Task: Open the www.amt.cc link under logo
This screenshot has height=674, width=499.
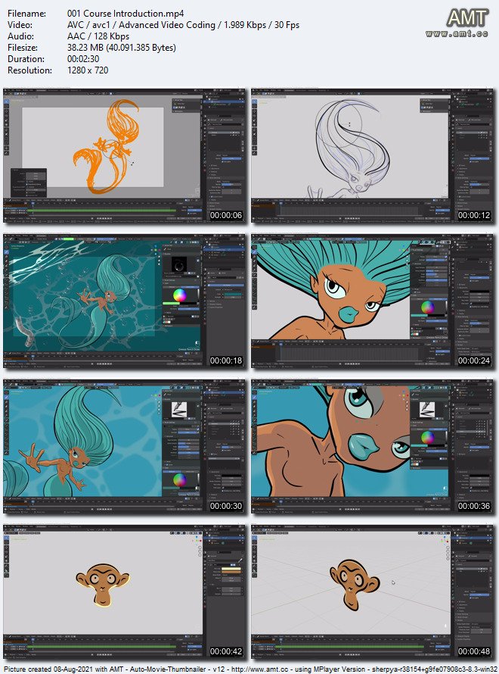Action: point(457,33)
